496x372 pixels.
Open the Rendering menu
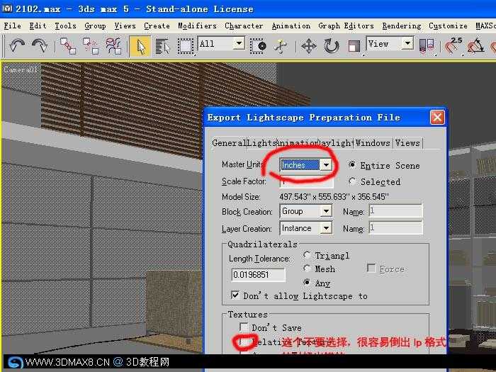[402, 26]
